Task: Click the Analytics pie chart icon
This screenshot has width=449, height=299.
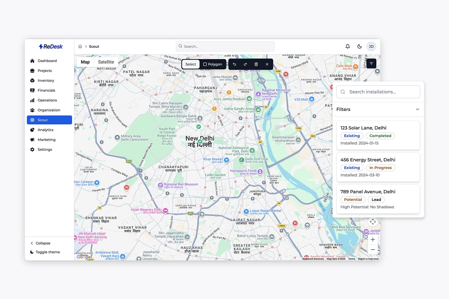Action: [32, 130]
